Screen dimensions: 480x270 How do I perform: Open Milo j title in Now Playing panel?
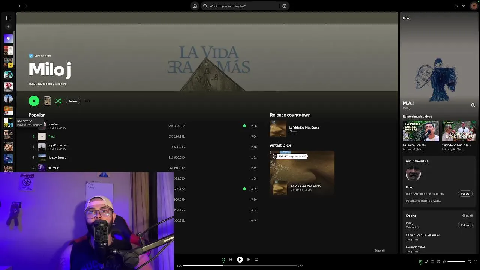(406, 18)
